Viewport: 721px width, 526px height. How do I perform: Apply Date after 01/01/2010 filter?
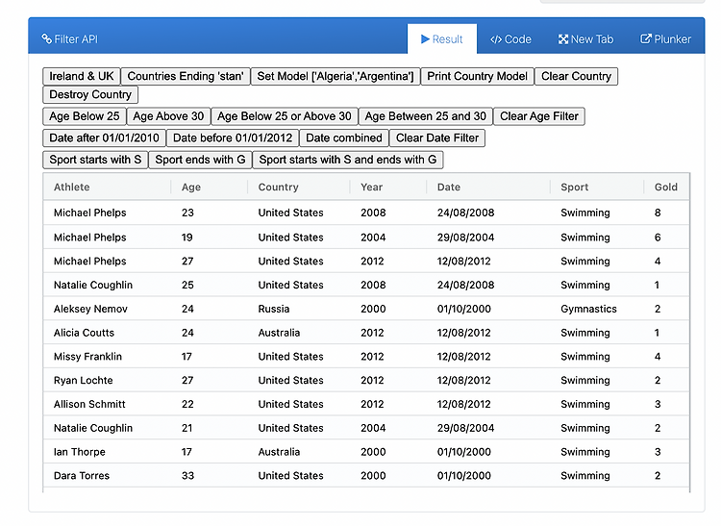tap(104, 138)
